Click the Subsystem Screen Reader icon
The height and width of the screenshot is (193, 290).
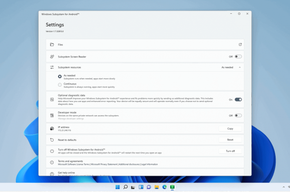pyautogui.click(x=52, y=56)
